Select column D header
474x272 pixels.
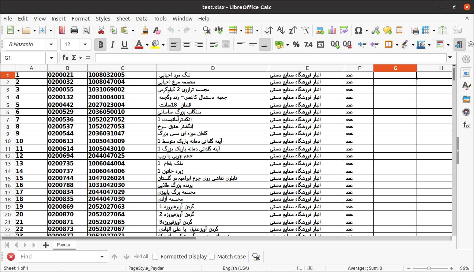click(213, 68)
